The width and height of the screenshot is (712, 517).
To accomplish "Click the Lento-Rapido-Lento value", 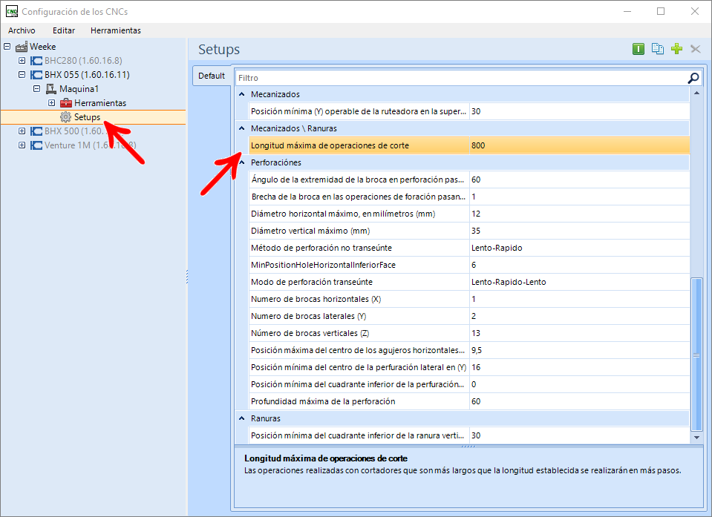I will coord(509,282).
